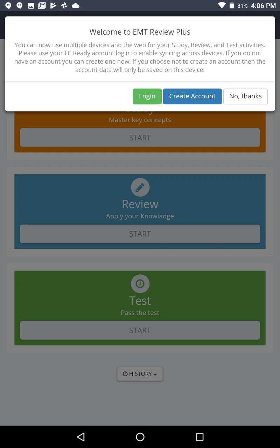Click the green Login button
Viewport: 280px width, 448px height.
(x=147, y=96)
